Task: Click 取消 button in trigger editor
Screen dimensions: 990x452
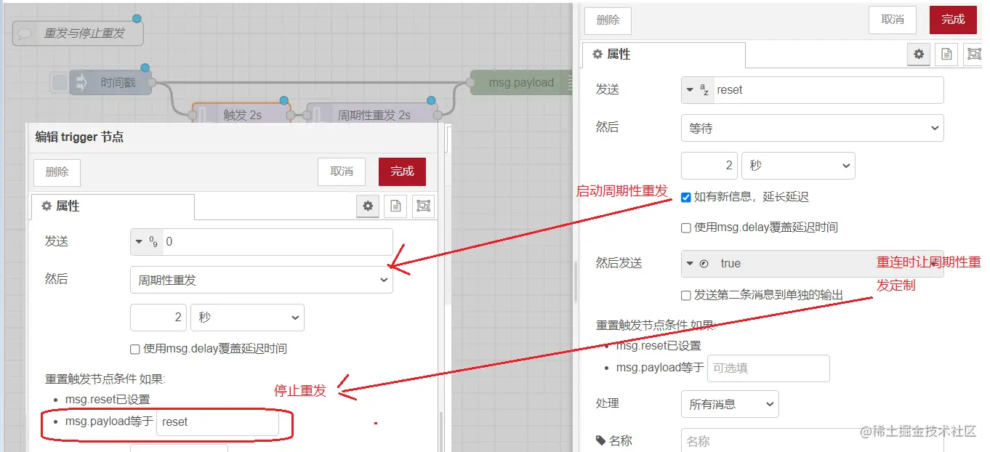Action: tap(342, 172)
